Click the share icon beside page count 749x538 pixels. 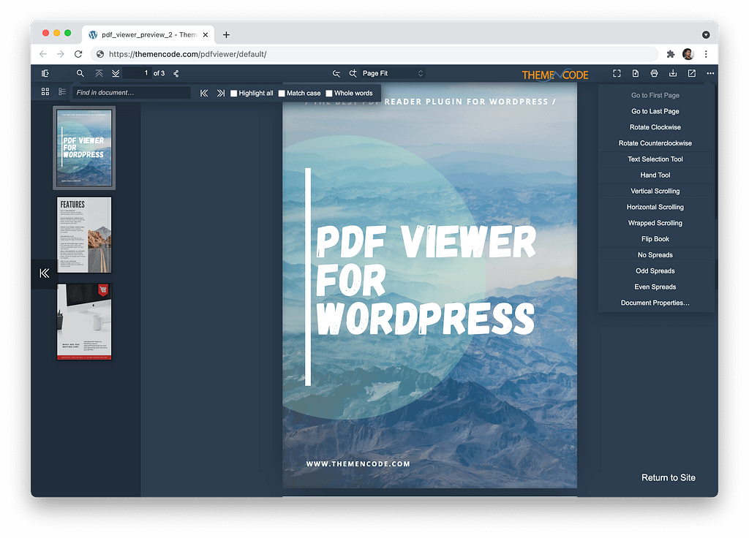(x=176, y=73)
